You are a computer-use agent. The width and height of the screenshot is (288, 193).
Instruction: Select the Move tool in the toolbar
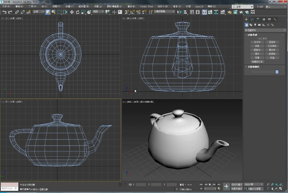click(72, 12)
